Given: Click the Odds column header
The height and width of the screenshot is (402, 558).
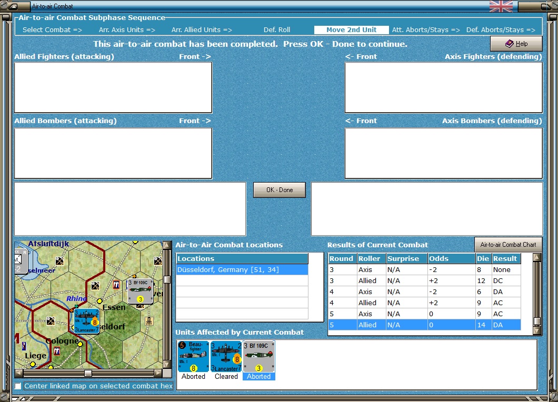Looking at the screenshot, I should pyautogui.click(x=451, y=259).
